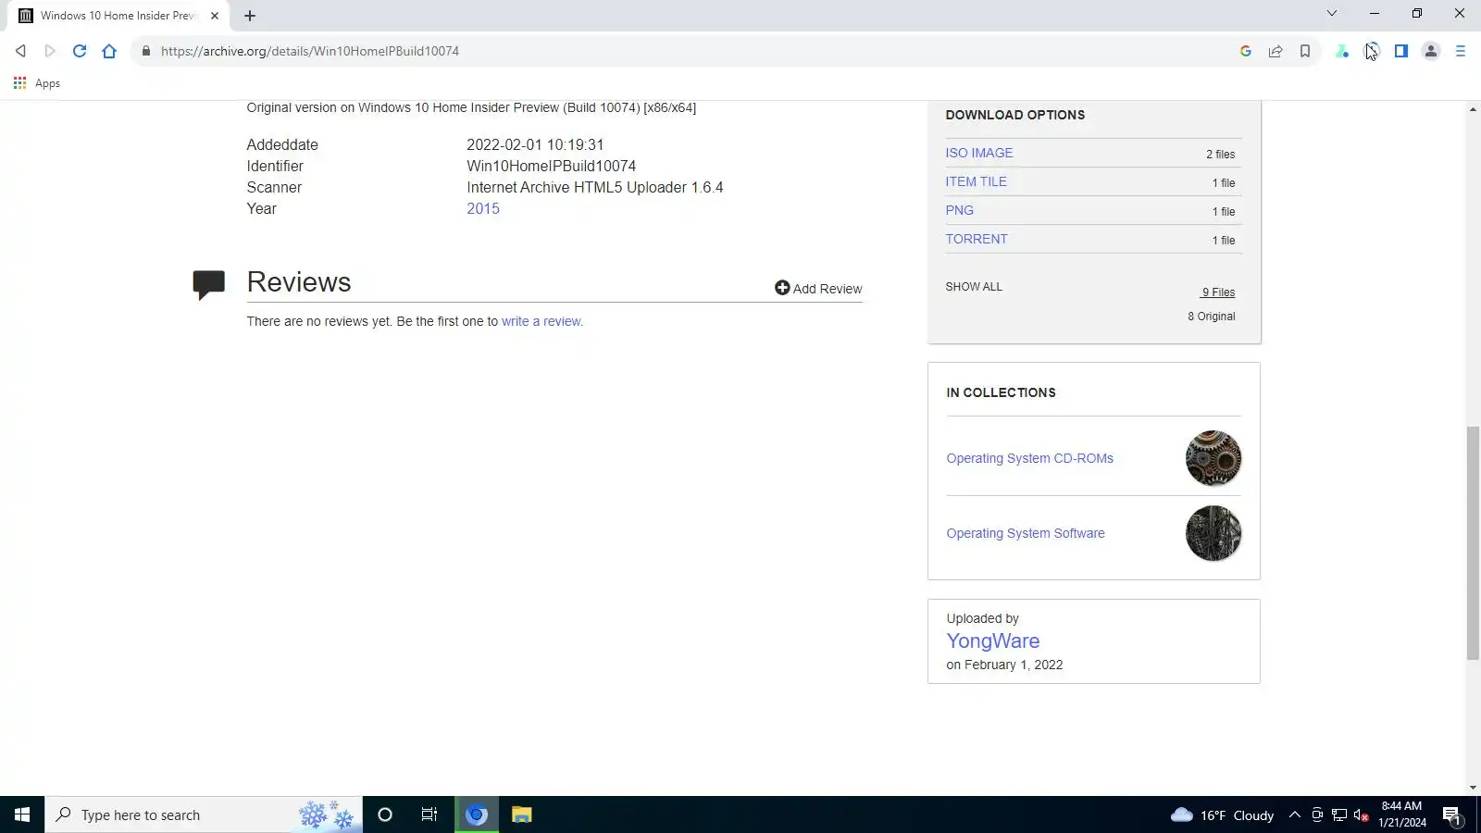Expand the tab search dropdown
The width and height of the screenshot is (1481, 833).
1332,13
